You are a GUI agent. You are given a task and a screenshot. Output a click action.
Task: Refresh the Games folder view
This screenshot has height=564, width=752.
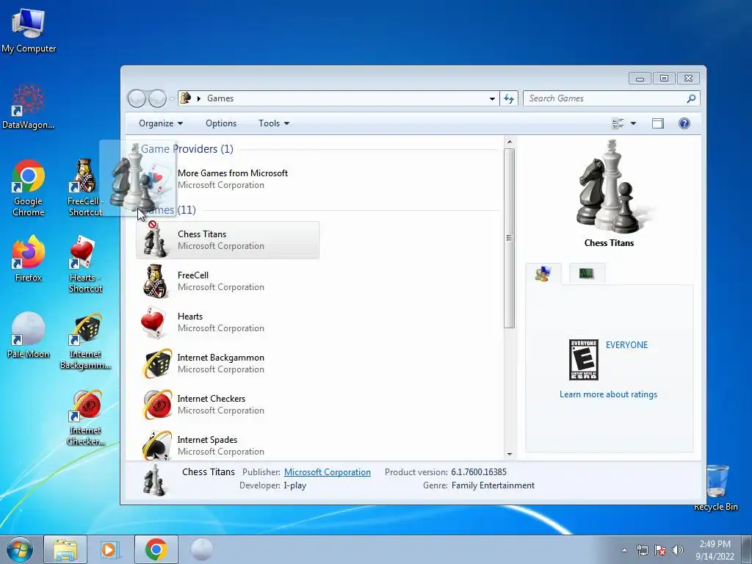point(508,98)
